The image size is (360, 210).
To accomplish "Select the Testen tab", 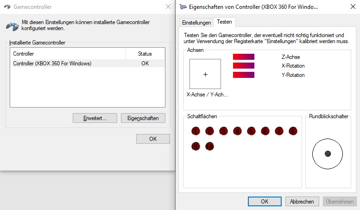I will [224, 22].
